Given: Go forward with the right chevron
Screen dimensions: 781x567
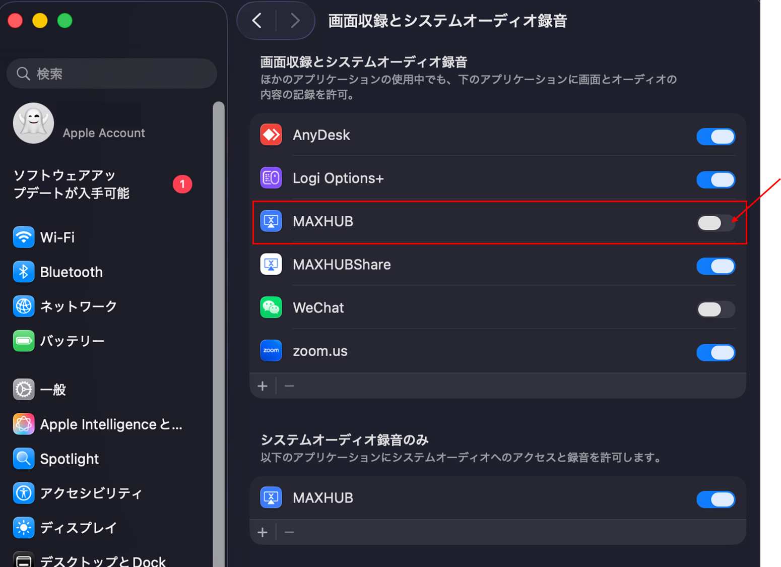Looking at the screenshot, I should point(295,21).
